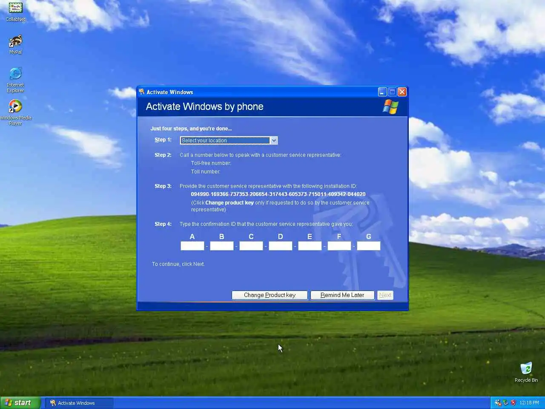Click the Change Product key button
545x409 pixels.
pos(270,295)
